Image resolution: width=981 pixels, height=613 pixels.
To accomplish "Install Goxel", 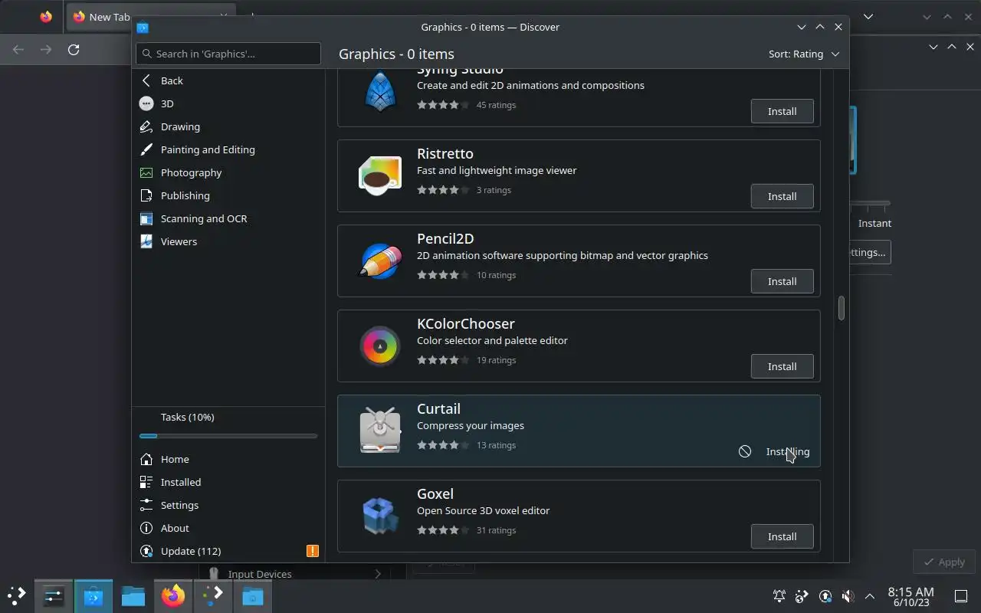I will click(782, 536).
